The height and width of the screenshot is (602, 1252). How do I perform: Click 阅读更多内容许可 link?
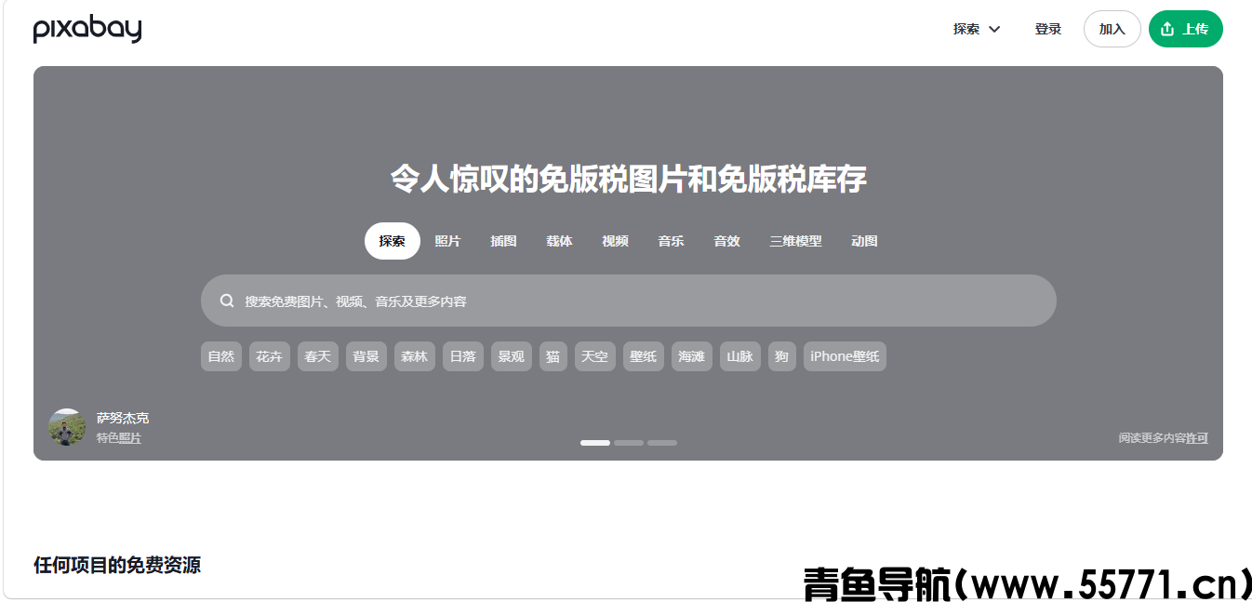1164,438
